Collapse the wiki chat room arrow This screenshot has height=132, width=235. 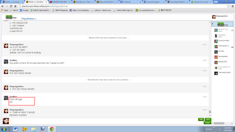pyautogui.click(x=213, y=24)
